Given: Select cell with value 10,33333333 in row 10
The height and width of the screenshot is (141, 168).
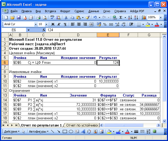Looking at the screenshot, I should [x=108, y=81].
